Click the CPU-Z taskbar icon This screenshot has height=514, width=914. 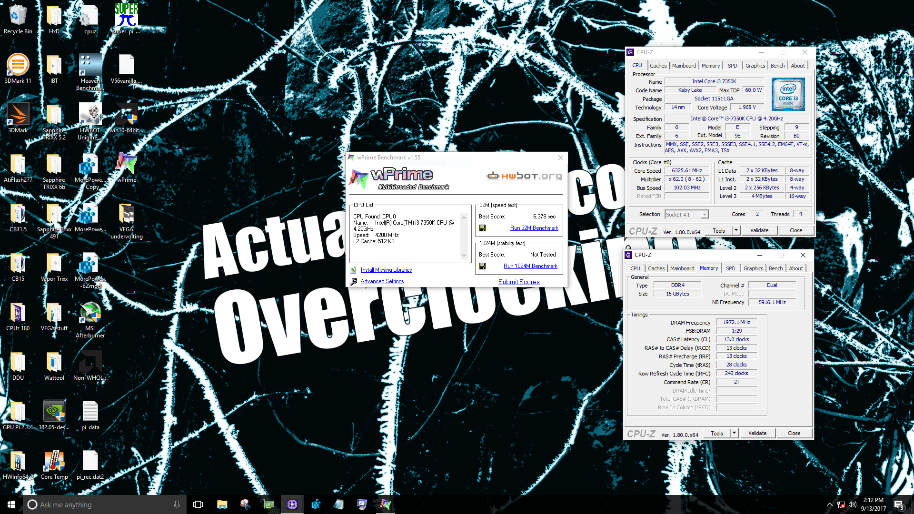292,504
